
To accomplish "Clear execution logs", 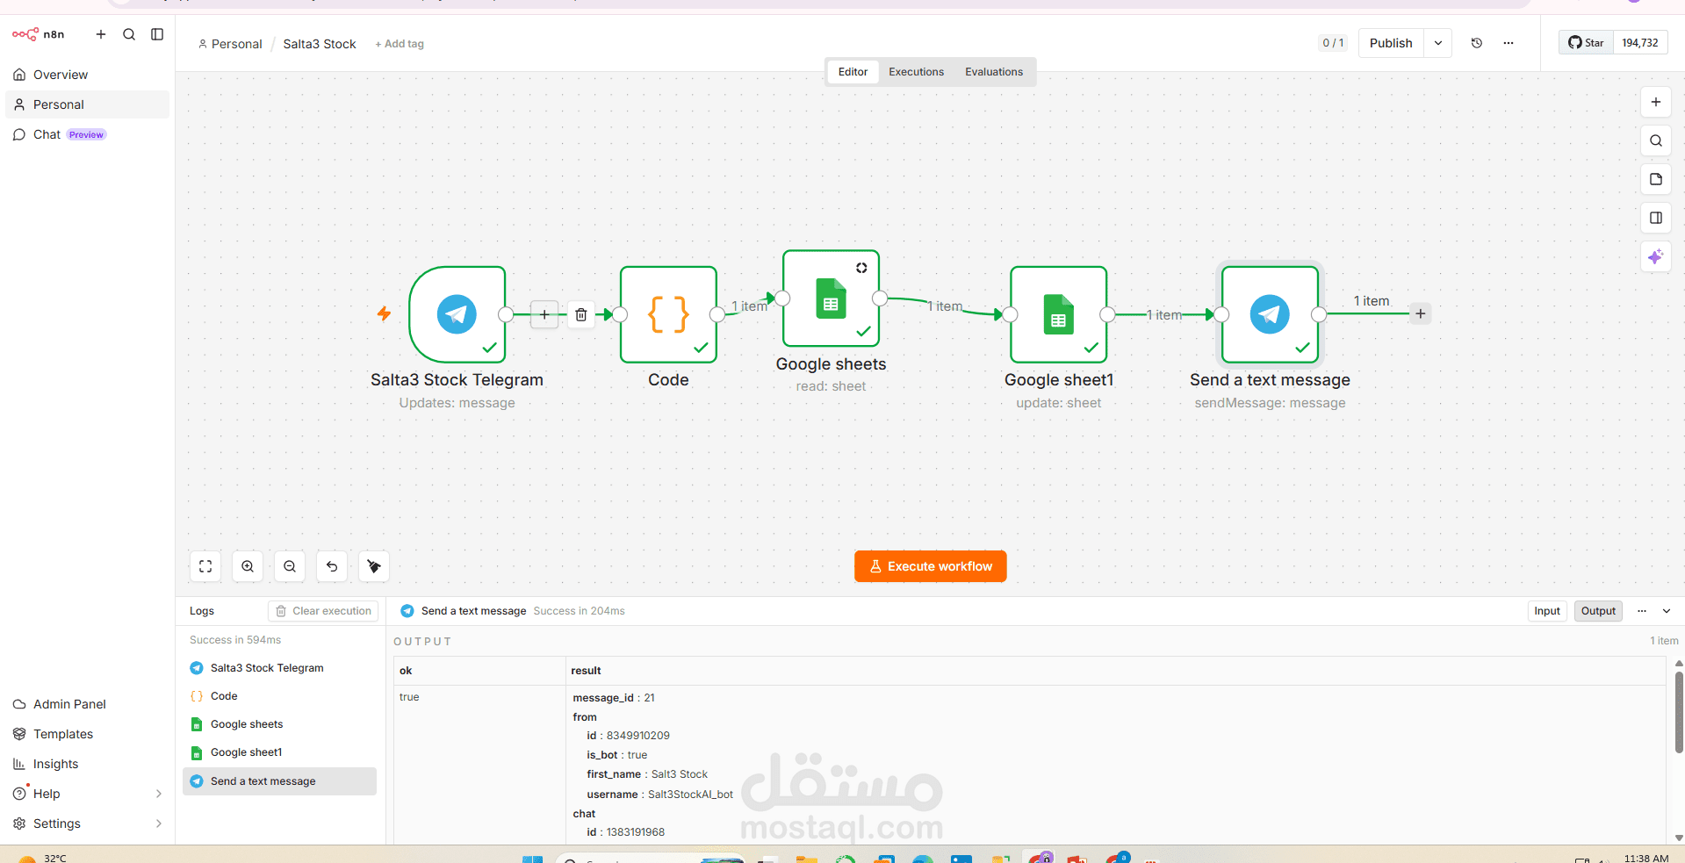I will [323, 611].
